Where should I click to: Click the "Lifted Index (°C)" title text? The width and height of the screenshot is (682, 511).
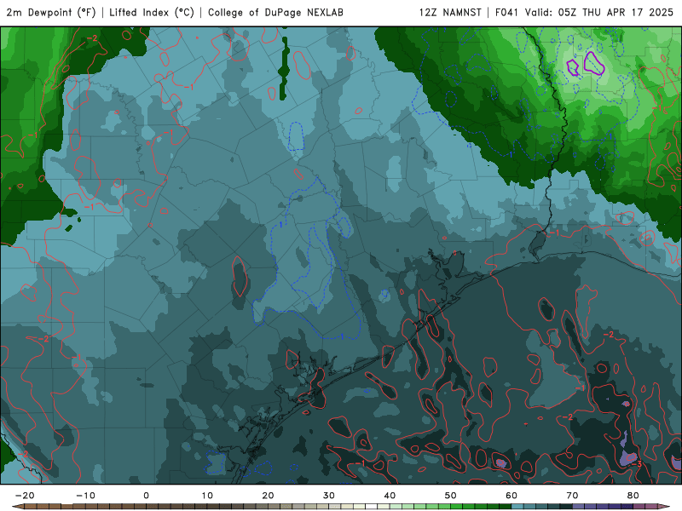pyautogui.click(x=152, y=13)
